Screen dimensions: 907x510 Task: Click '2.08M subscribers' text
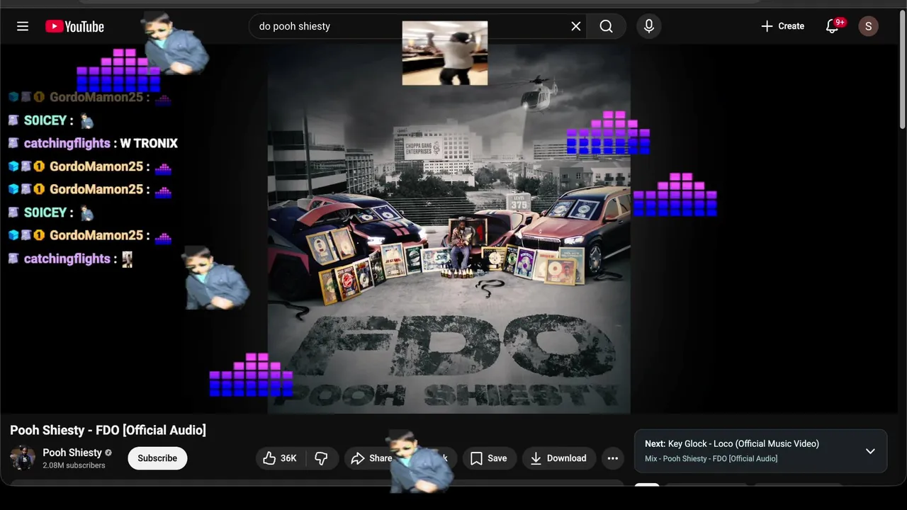click(74, 465)
